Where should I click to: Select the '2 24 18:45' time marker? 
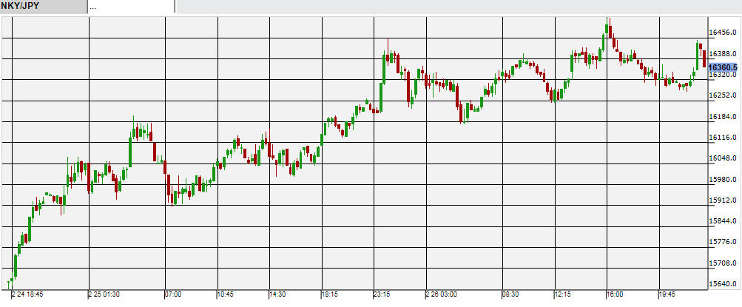pyautogui.click(x=27, y=294)
